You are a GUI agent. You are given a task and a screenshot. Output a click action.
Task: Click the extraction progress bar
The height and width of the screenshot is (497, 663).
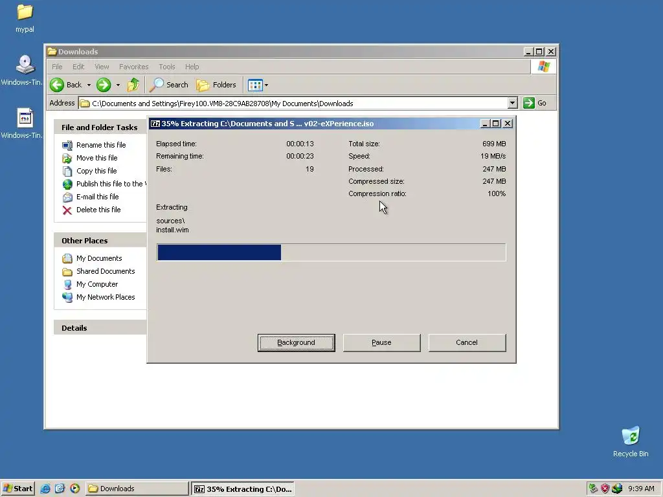point(331,252)
